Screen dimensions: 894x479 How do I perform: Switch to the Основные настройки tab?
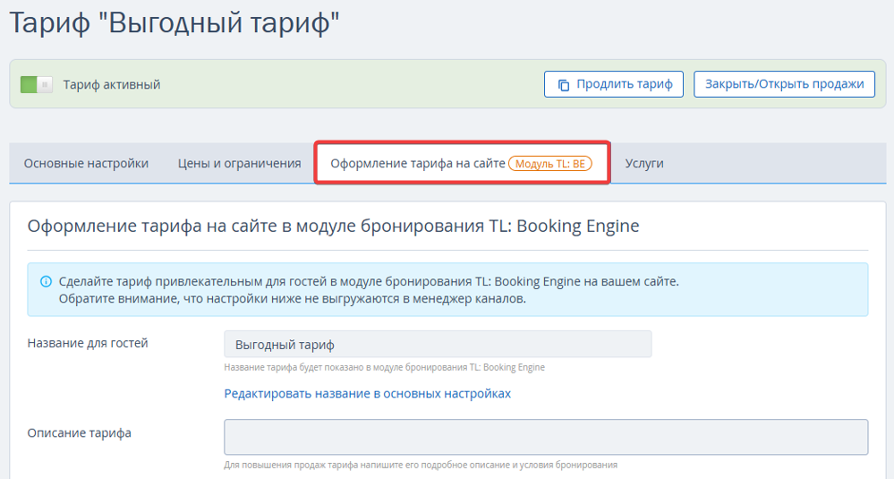click(x=86, y=164)
